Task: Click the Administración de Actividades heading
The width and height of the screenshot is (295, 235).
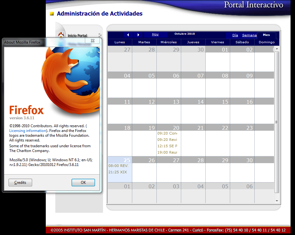Action: 99,14
